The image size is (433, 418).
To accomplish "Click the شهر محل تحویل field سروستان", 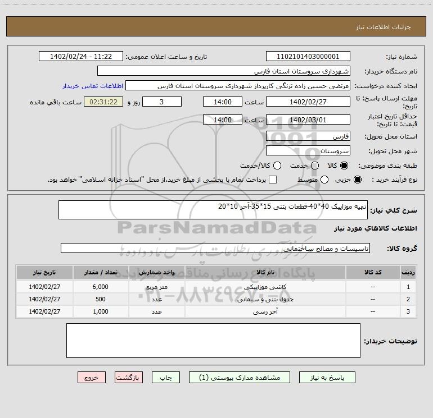I will coord(308,151).
